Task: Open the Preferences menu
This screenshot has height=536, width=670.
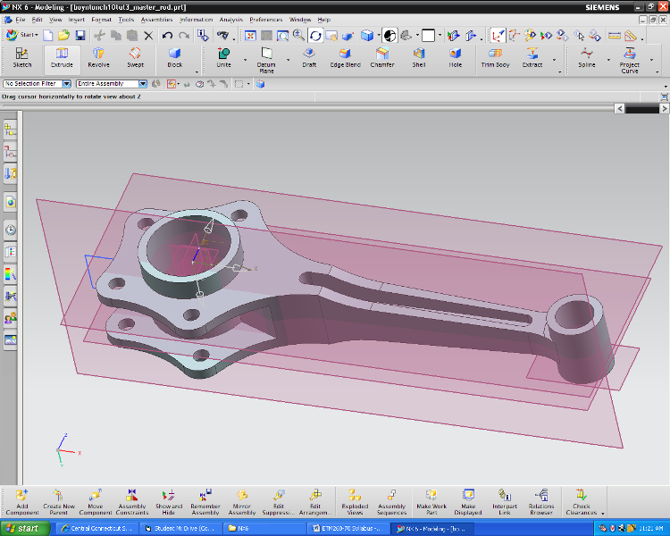Action: (x=265, y=19)
